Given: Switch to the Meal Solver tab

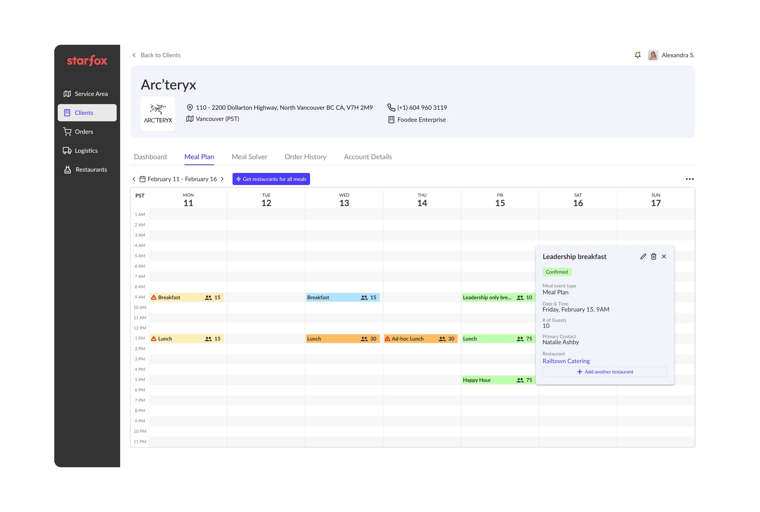Looking at the screenshot, I should (x=249, y=157).
